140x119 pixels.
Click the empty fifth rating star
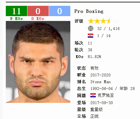point(116,21)
